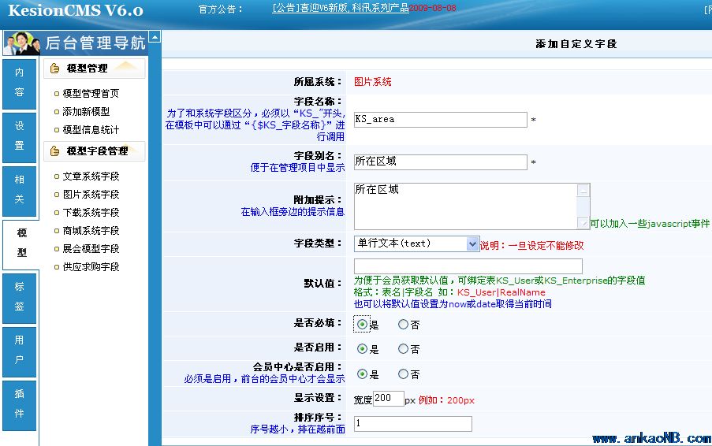Open the 字段类型 dropdown
The width and height of the screenshot is (712, 446).
tap(472, 244)
